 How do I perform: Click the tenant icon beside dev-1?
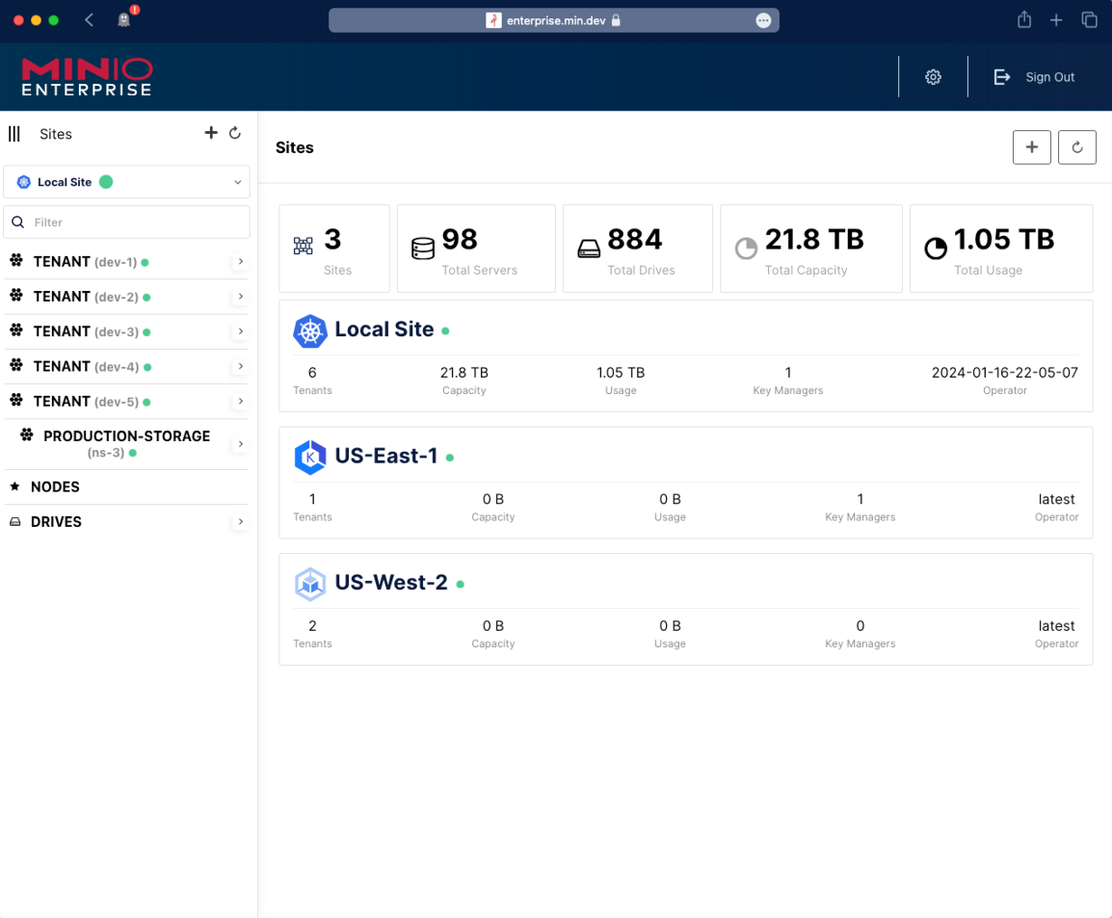tap(16, 260)
